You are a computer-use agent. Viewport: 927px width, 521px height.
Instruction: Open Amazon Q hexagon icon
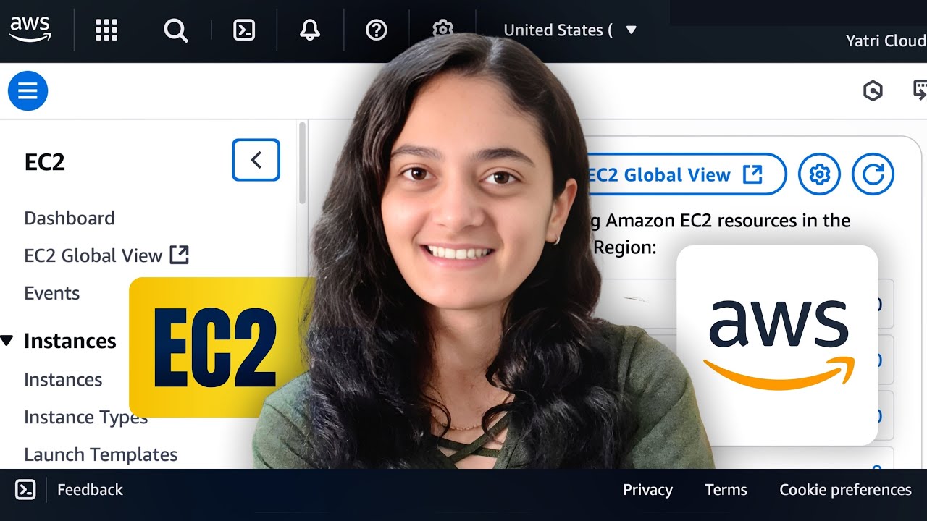pyautogui.click(x=873, y=90)
